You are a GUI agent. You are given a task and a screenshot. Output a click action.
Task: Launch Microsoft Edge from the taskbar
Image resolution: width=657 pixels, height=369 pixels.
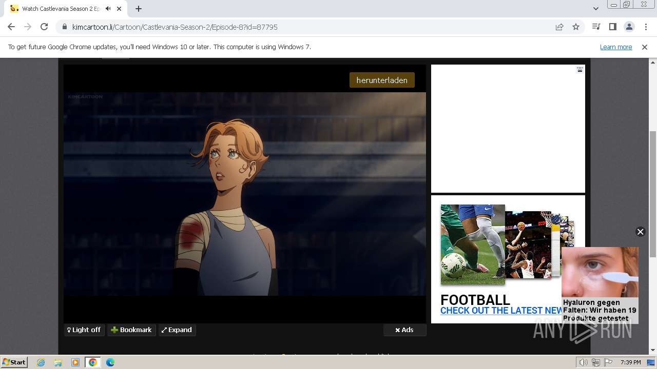[110, 362]
